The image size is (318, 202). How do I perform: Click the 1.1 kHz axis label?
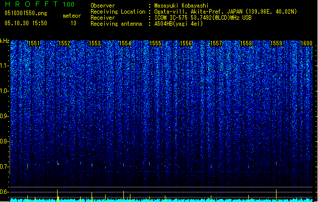pyautogui.click(x=4, y=66)
